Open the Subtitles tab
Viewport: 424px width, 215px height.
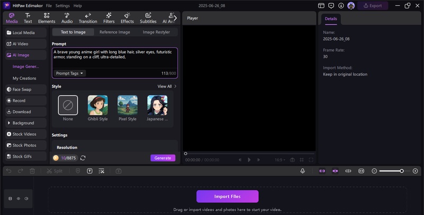coord(148,18)
